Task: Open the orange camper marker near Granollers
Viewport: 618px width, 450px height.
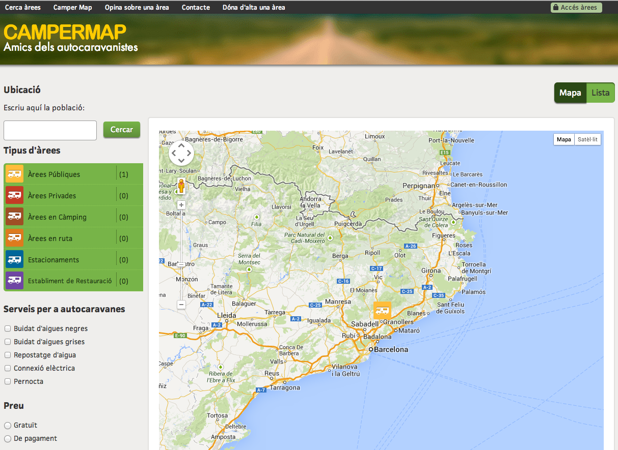Action: (x=382, y=310)
